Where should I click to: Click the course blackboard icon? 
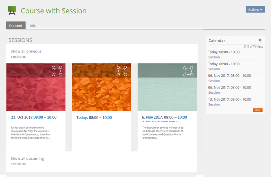click(12, 11)
